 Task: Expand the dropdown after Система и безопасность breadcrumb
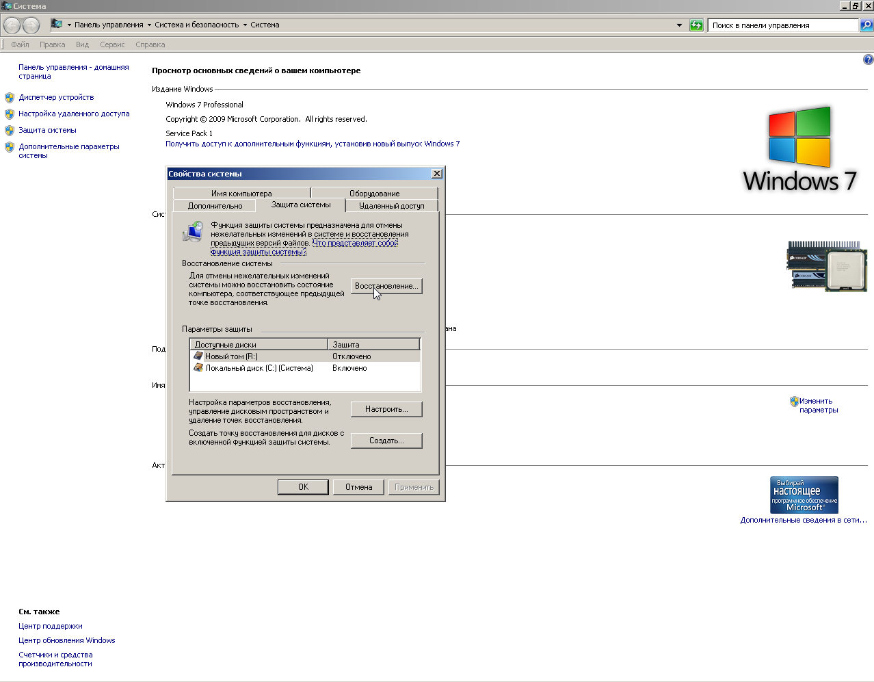(245, 25)
